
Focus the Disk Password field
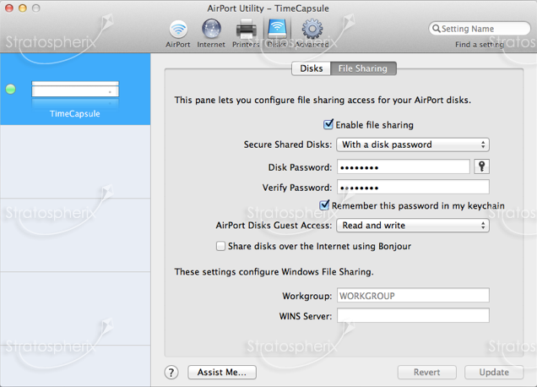[x=403, y=167]
